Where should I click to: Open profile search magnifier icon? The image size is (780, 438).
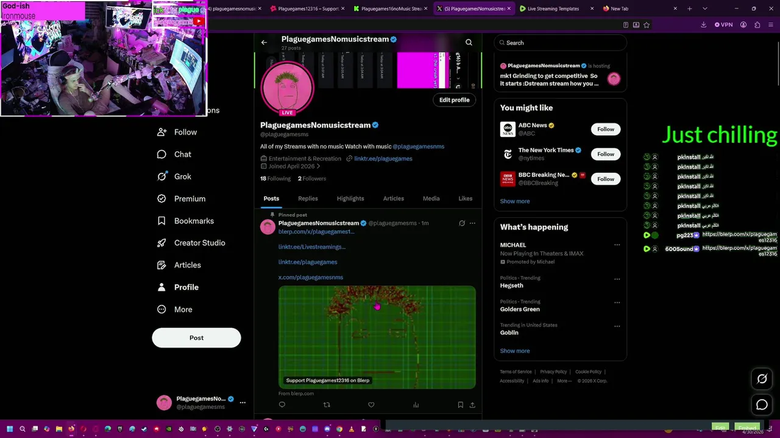(x=469, y=43)
